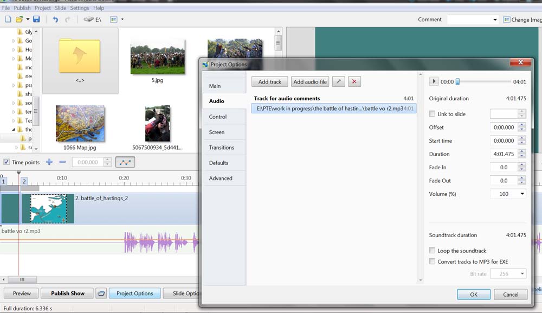Open the Comment dropdown list
The height and width of the screenshot is (313, 542).
pos(495,20)
